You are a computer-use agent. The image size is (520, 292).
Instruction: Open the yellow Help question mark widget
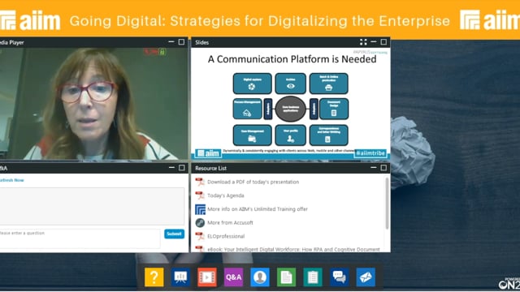pos(154,277)
